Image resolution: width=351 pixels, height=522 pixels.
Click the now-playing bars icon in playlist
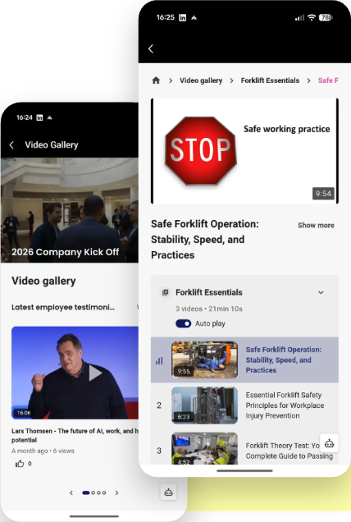159,360
